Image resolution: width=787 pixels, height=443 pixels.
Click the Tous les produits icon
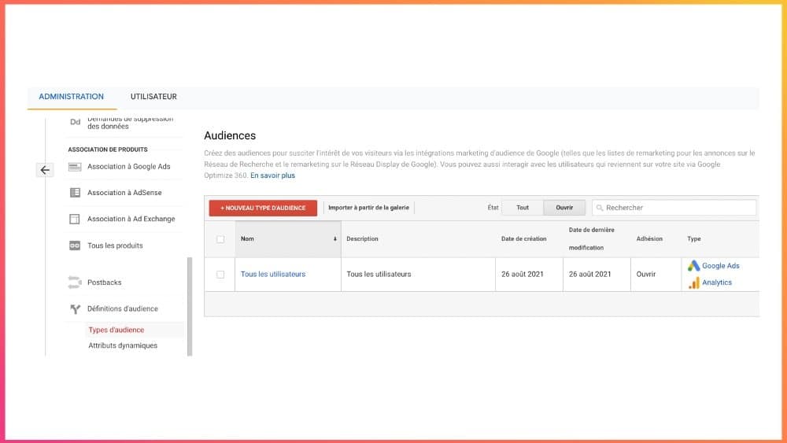[75, 245]
